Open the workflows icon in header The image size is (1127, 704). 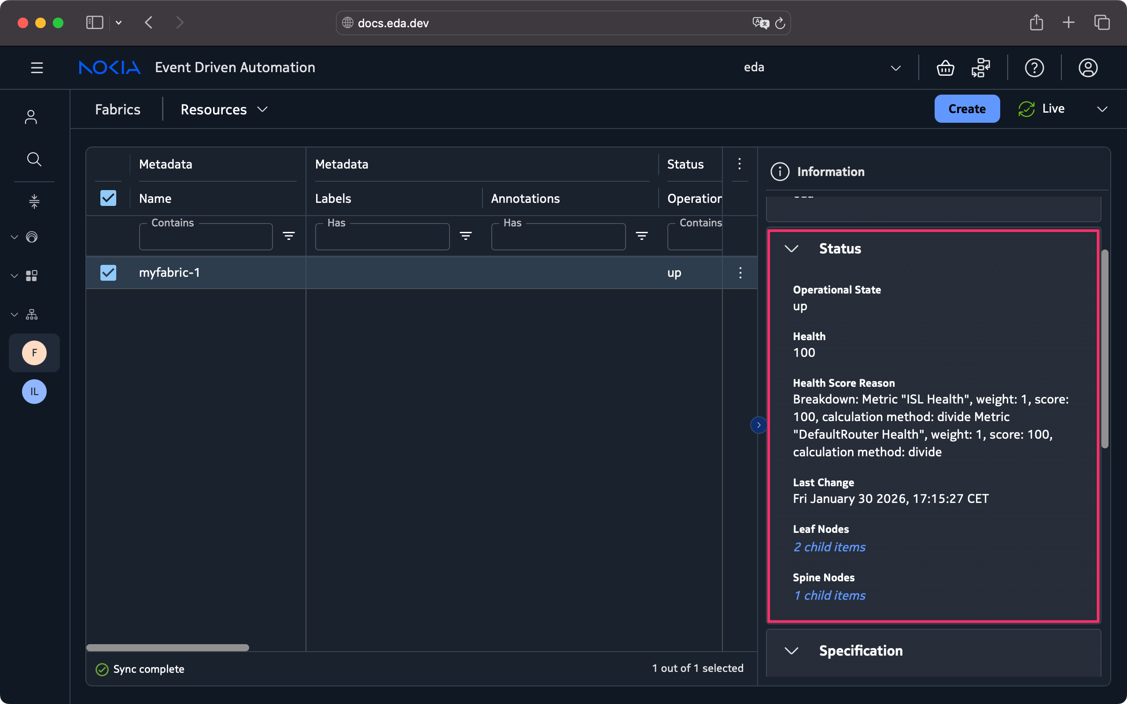[981, 68]
